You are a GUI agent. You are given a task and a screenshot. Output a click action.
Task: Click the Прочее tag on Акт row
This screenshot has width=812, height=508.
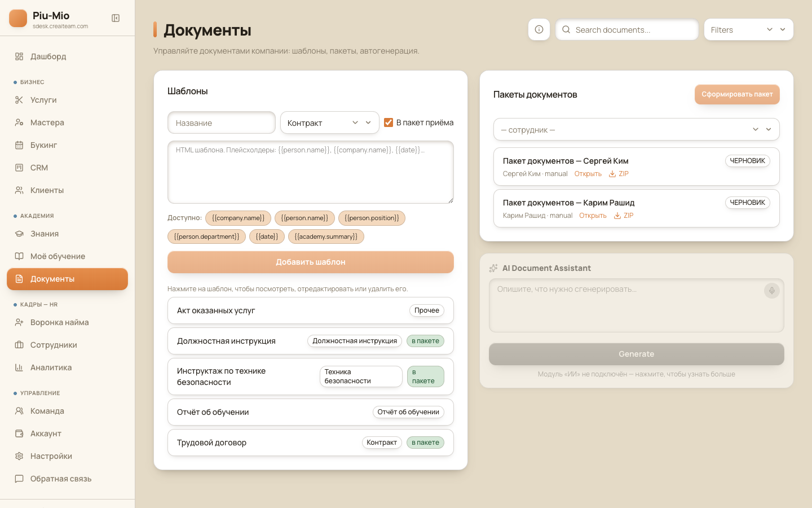tap(427, 310)
